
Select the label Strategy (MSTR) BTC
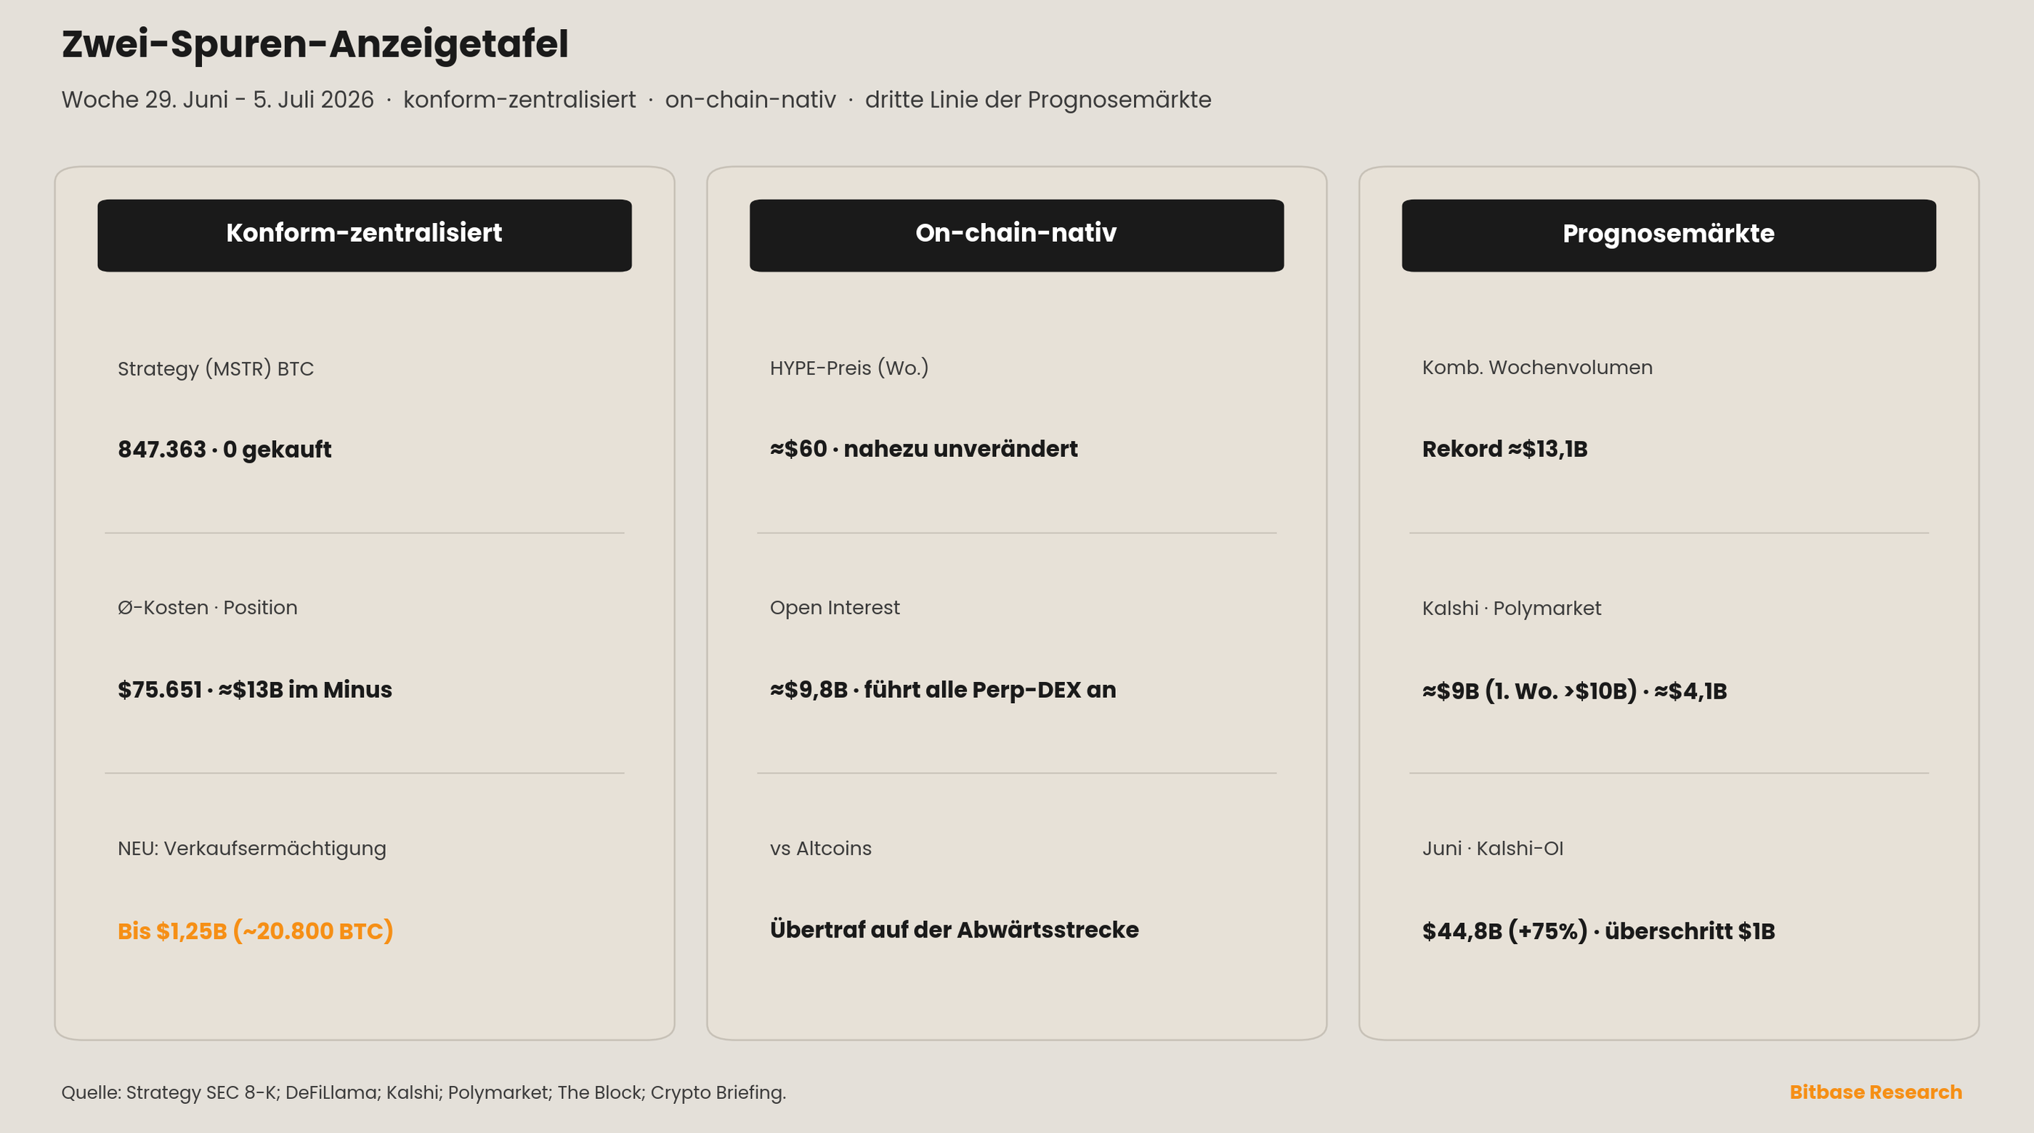216,369
